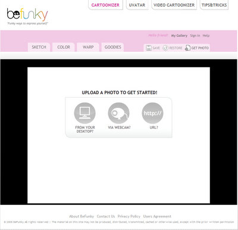This screenshot has width=238, height=230.
Task: Click the BeFunky logo
Action: click(27, 16)
